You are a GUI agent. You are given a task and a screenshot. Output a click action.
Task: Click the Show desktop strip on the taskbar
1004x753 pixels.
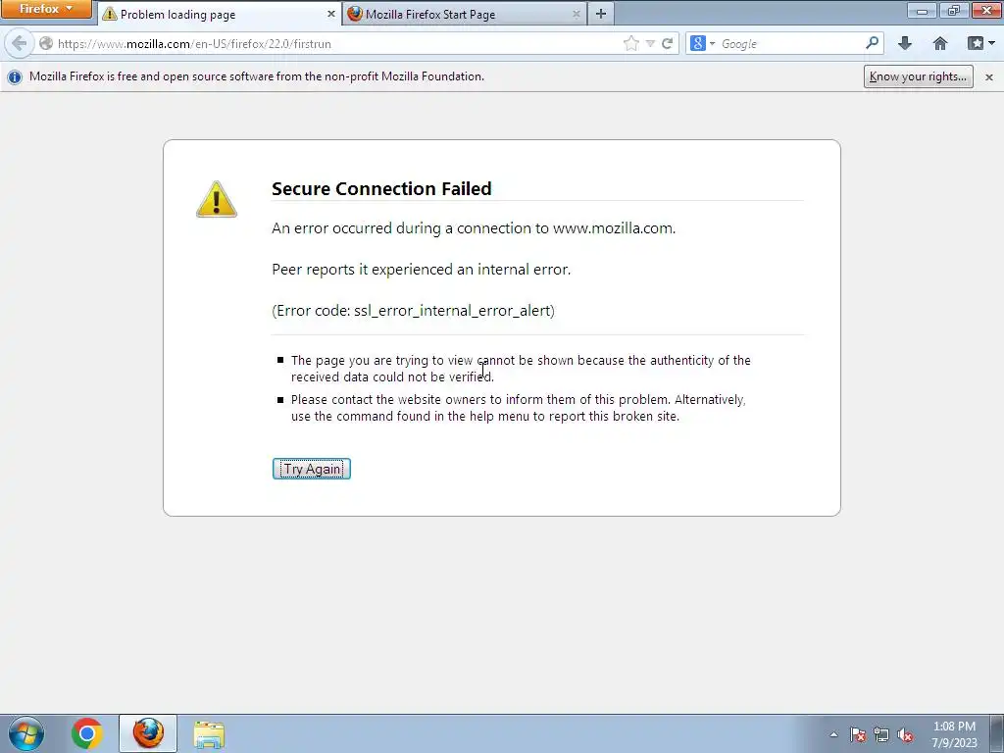point(997,733)
